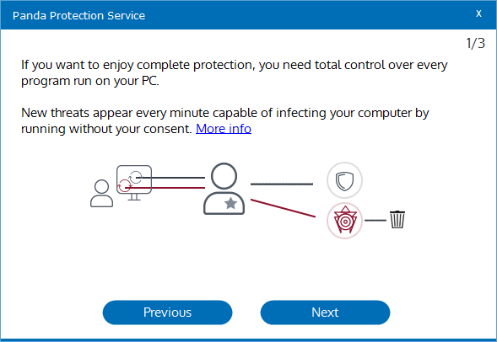The height and width of the screenshot is (342, 497).
Task: Go to the Next page
Action: point(325,313)
